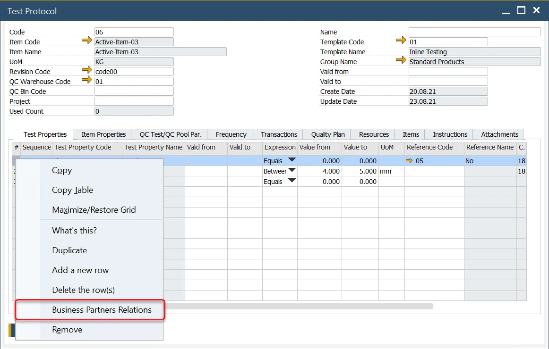Click the Valid from input field
Screen dimensions: 549x349
point(447,72)
